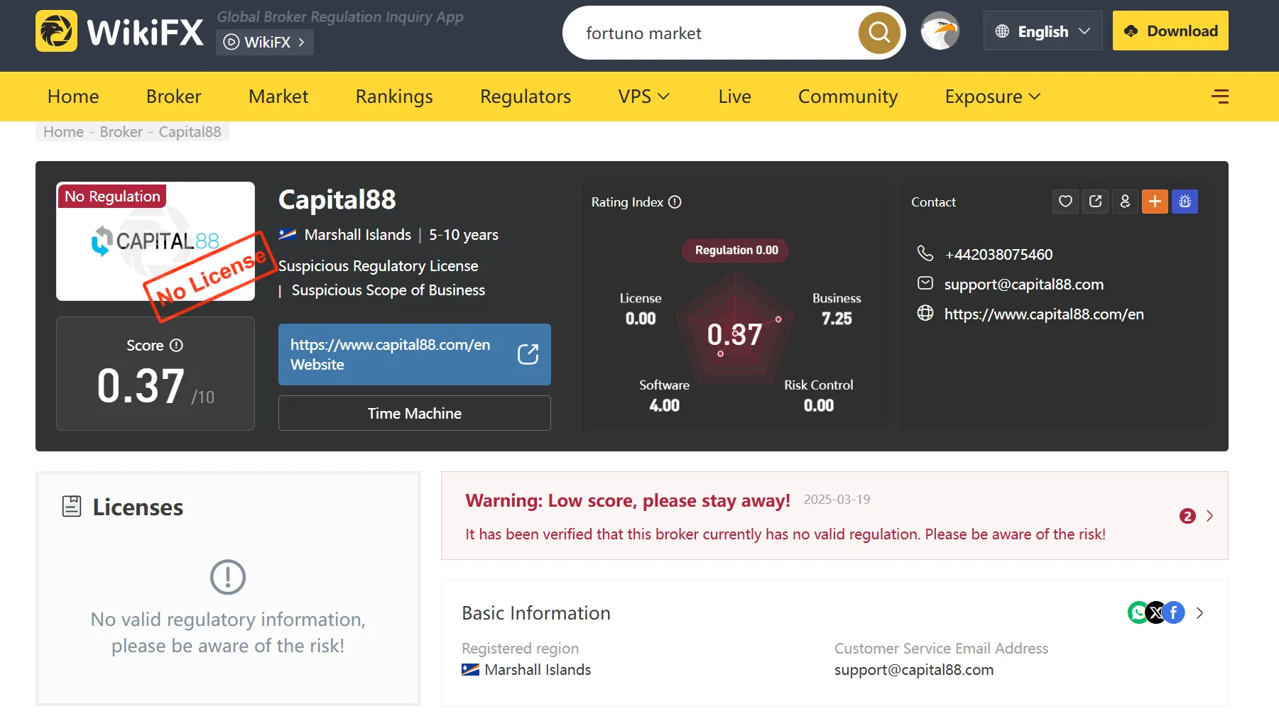The image size is (1279, 726).
Task: Click the Regulation 0.00 badge
Action: tap(736, 251)
